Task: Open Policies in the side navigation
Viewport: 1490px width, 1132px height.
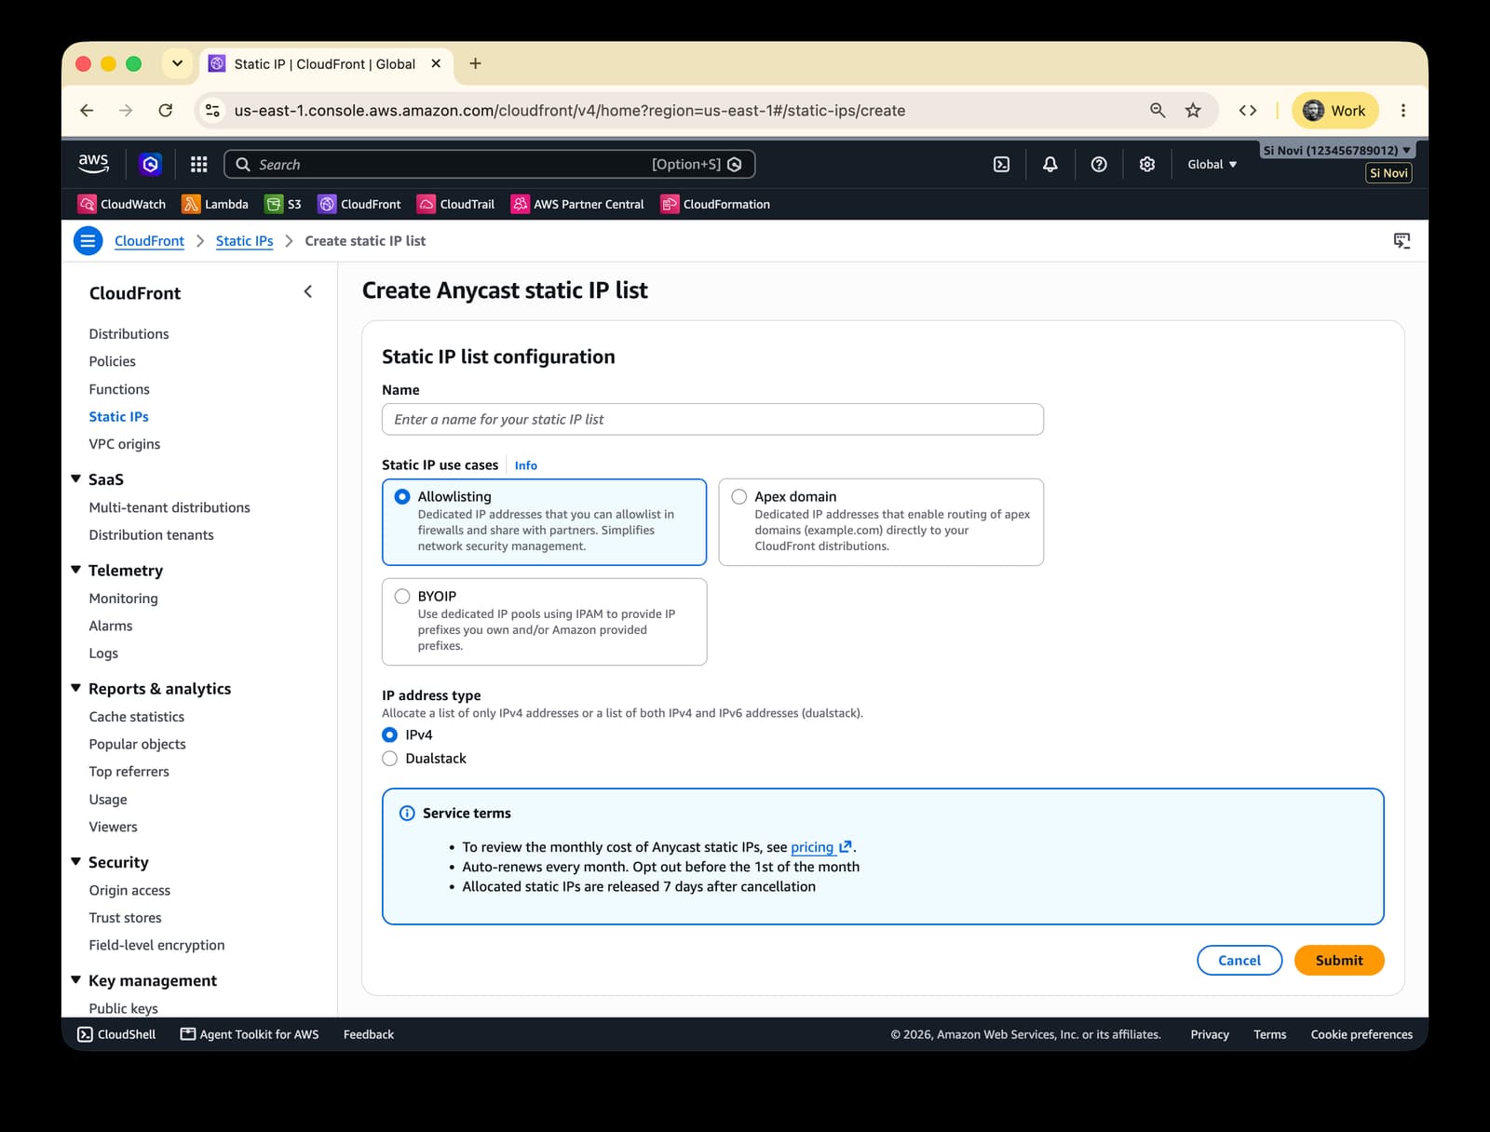Action: [113, 361]
